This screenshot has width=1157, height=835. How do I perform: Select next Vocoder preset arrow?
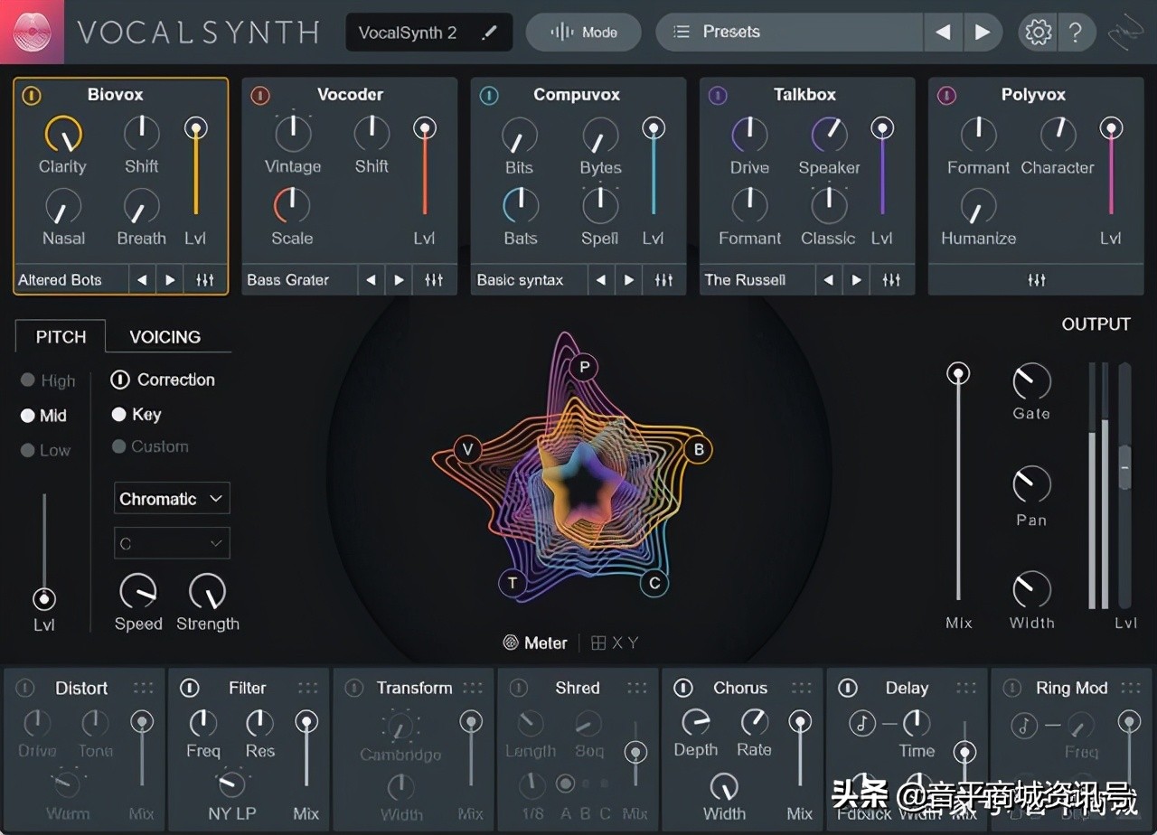pos(399,280)
